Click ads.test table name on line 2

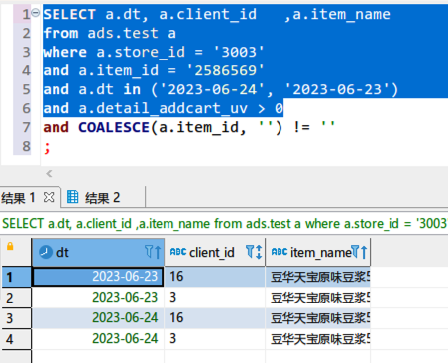123,33
